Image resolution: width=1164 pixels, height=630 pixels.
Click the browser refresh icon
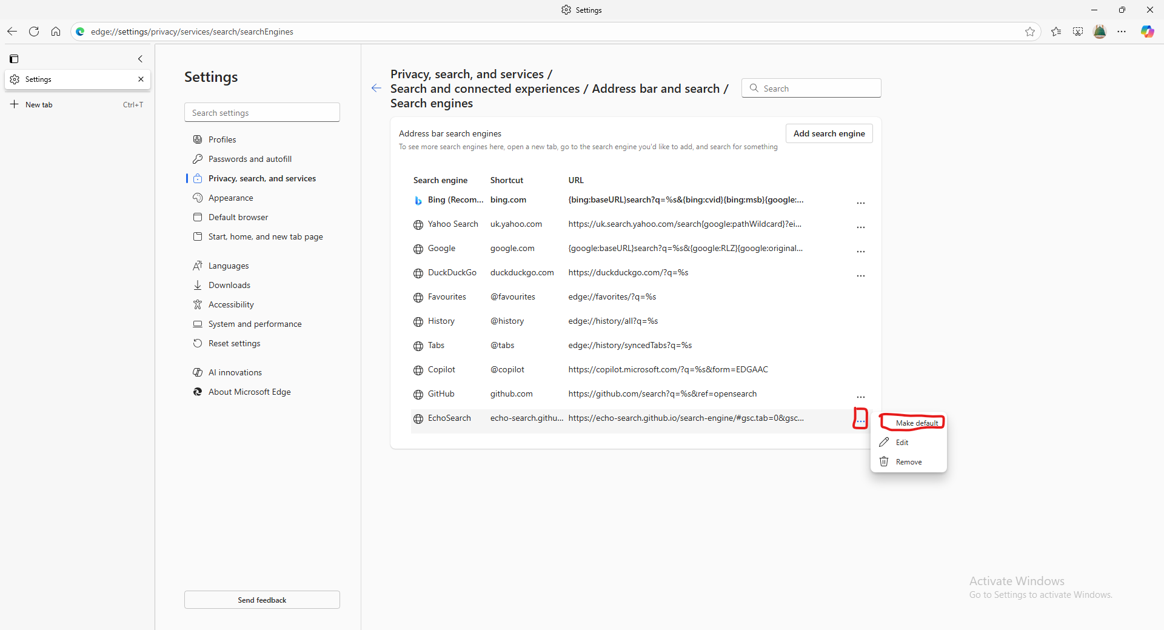point(34,32)
